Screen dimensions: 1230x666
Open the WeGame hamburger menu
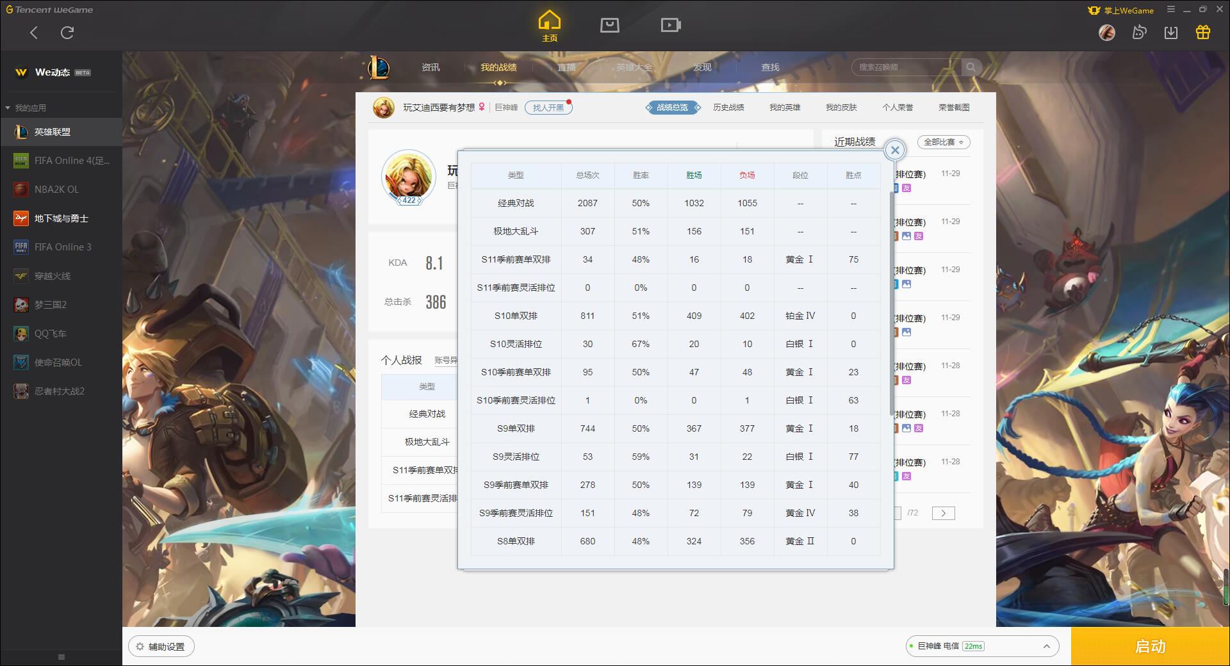1171,10
